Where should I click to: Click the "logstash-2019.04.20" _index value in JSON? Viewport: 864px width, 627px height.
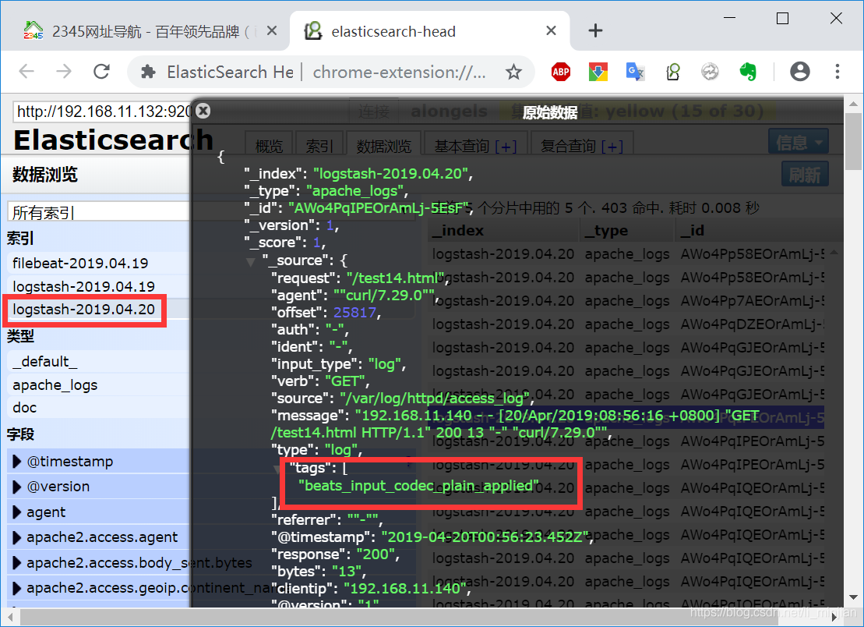click(x=390, y=174)
